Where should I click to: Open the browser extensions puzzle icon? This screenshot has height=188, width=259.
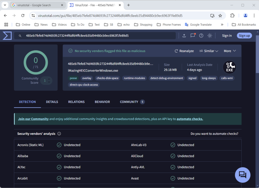click(x=232, y=15)
